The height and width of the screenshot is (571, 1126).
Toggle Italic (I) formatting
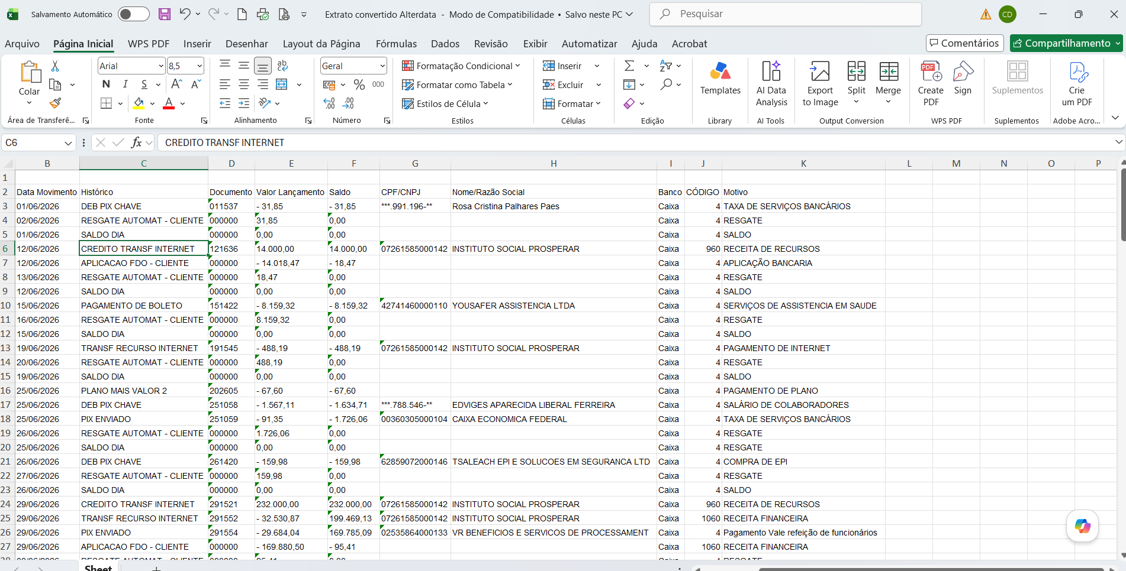[125, 85]
